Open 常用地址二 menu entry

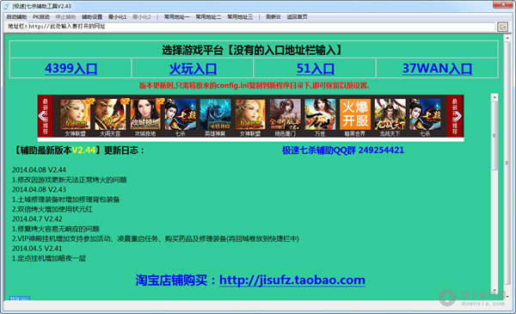point(208,17)
